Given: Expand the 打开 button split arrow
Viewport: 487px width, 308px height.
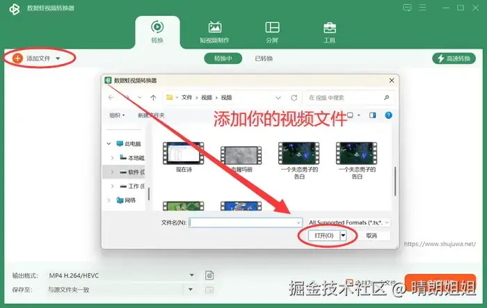Looking at the screenshot, I should [x=343, y=236].
